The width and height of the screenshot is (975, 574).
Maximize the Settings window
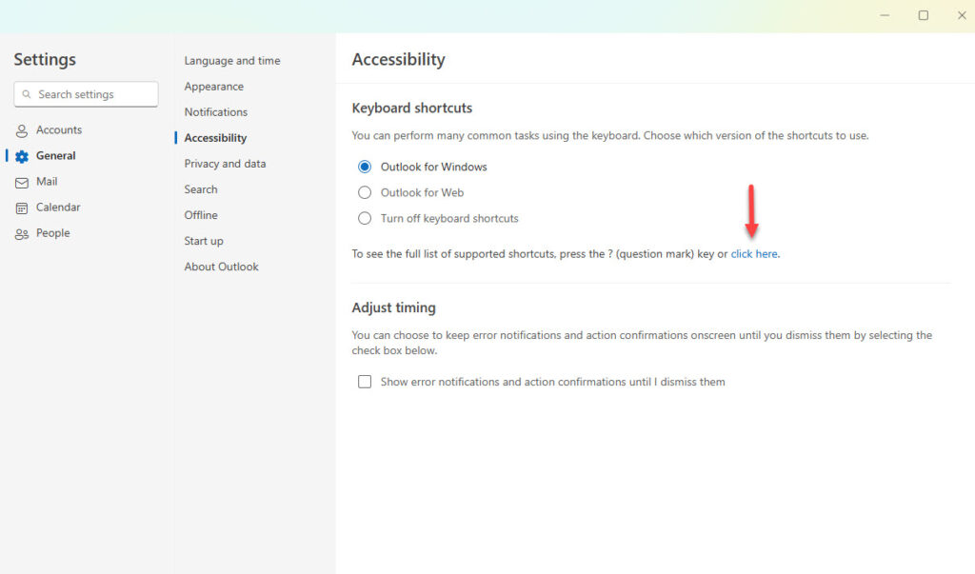(924, 15)
